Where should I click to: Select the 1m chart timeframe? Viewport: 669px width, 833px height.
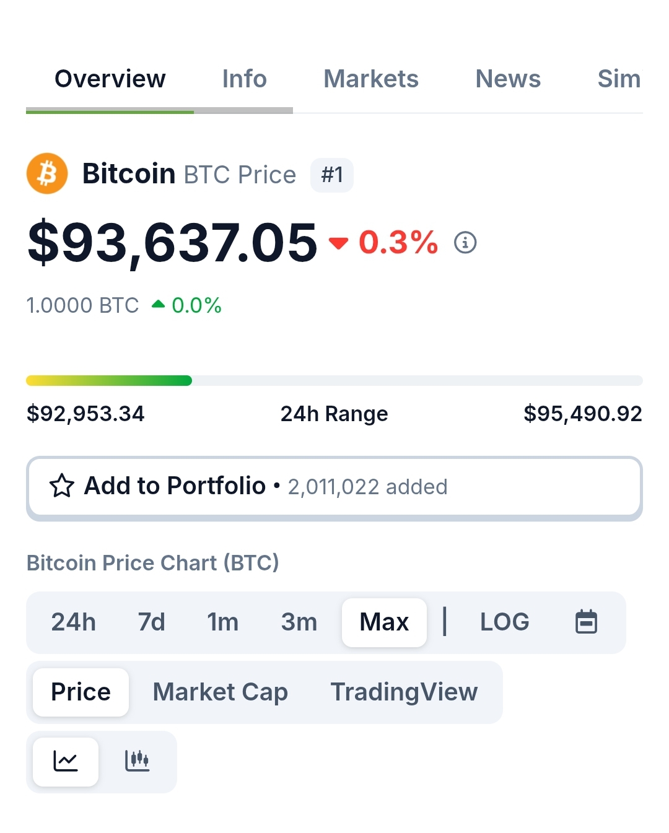(223, 622)
